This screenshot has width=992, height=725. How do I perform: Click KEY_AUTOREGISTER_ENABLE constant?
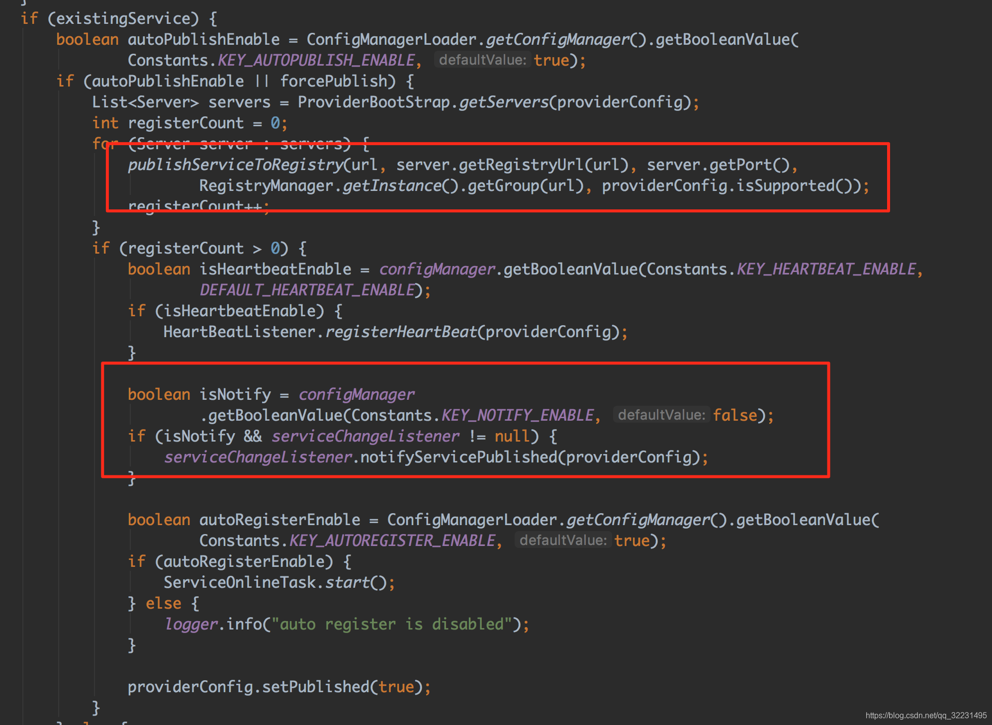[x=392, y=541]
